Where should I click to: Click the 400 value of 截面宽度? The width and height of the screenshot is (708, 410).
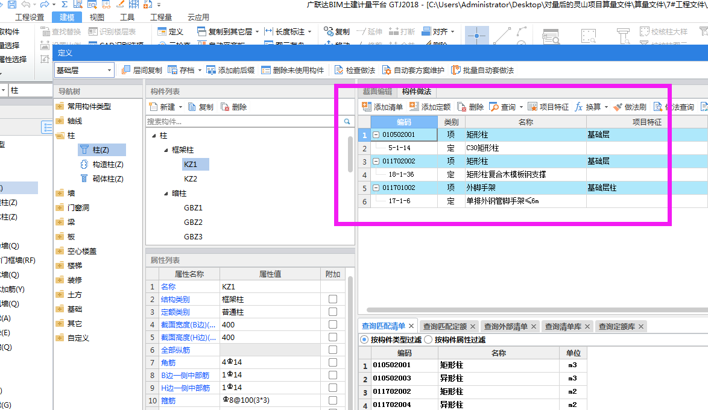point(270,324)
